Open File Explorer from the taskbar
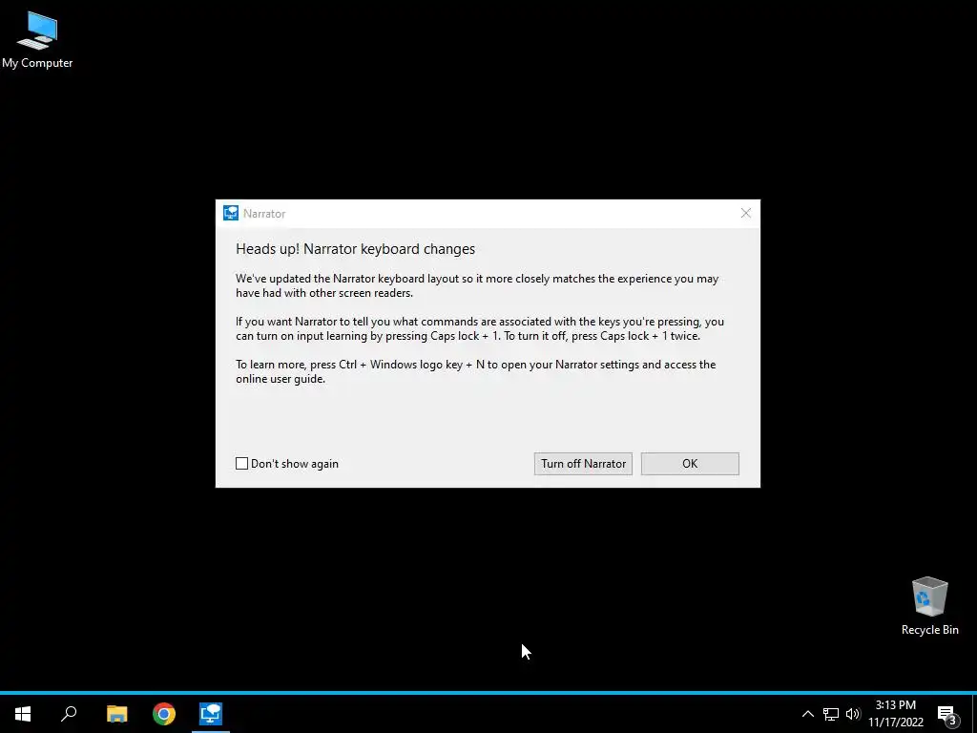The image size is (977, 733). click(x=116, y=714)
